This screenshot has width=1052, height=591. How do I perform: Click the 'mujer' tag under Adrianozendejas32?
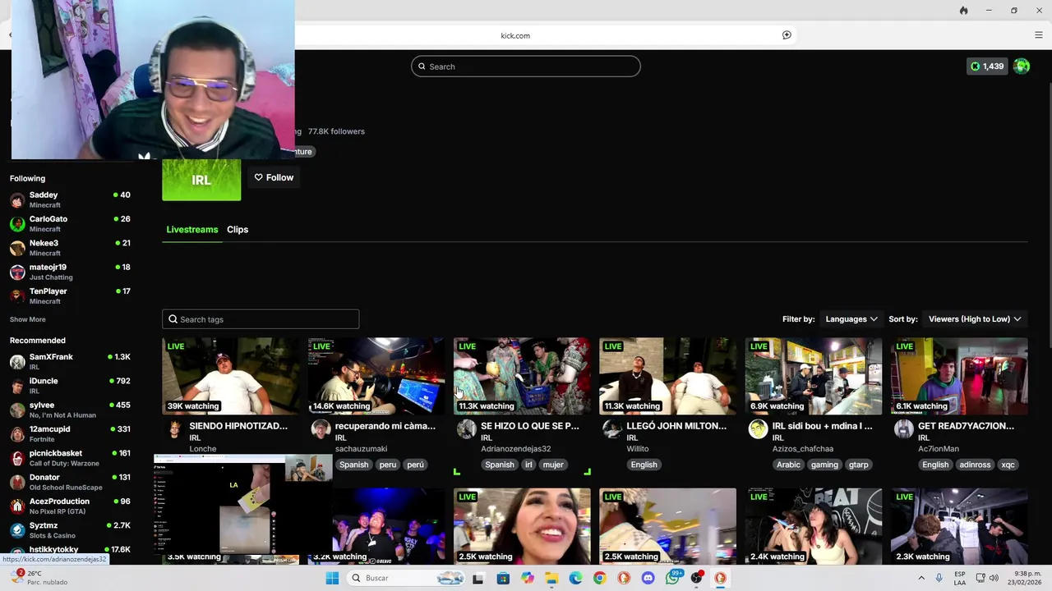553,465
